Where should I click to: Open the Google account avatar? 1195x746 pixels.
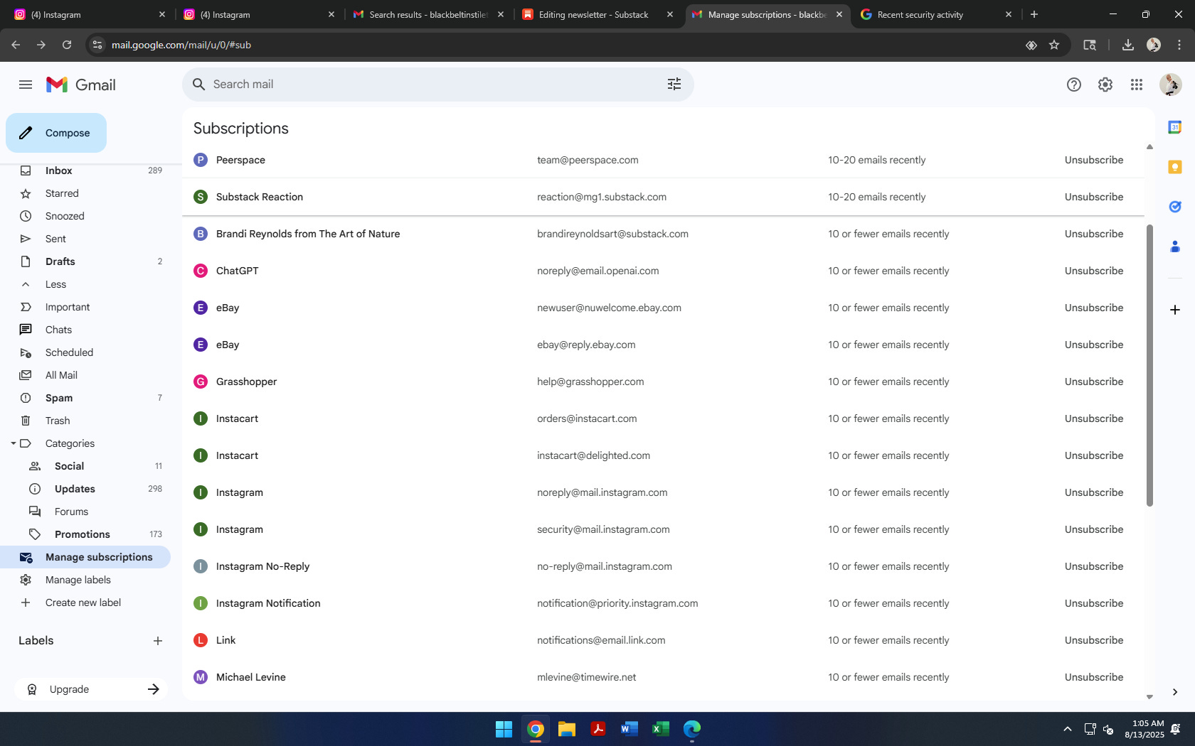point(1170,85)
